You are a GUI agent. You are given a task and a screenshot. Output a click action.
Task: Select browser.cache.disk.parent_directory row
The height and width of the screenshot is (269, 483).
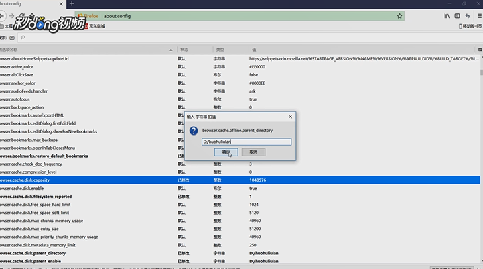pos(240,253)
